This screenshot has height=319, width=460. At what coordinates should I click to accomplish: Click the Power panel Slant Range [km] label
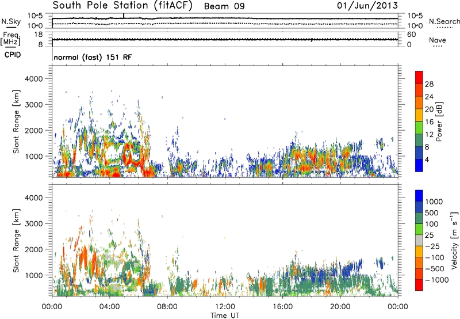pyautogui.click(x=16, y=121)
